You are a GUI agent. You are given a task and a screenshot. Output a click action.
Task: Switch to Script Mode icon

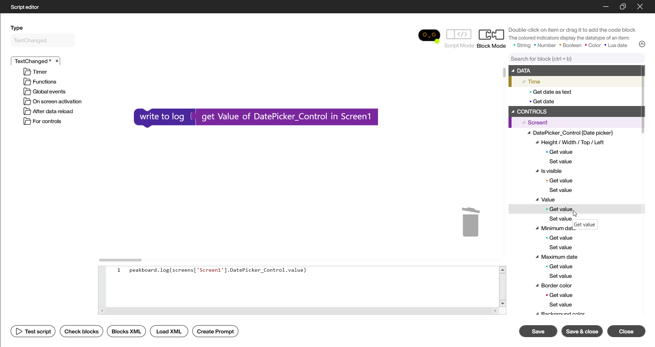coord(459,34)
